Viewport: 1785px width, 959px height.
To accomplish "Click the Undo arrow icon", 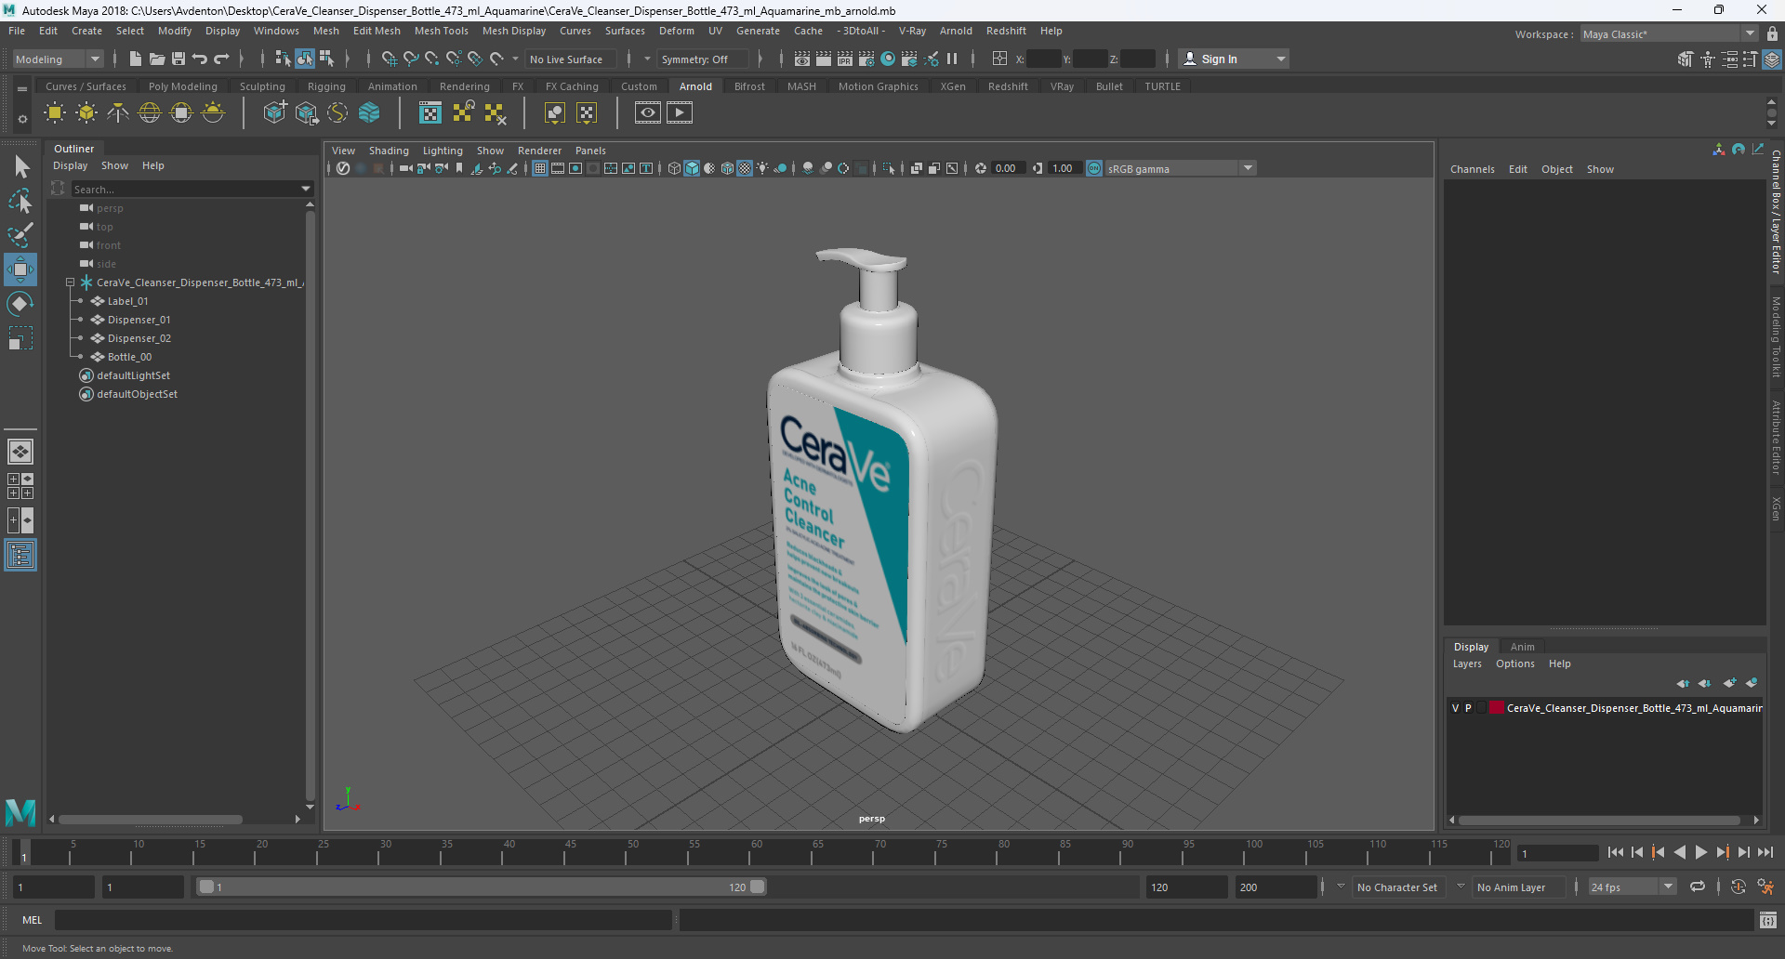I will tap(200, 59).
